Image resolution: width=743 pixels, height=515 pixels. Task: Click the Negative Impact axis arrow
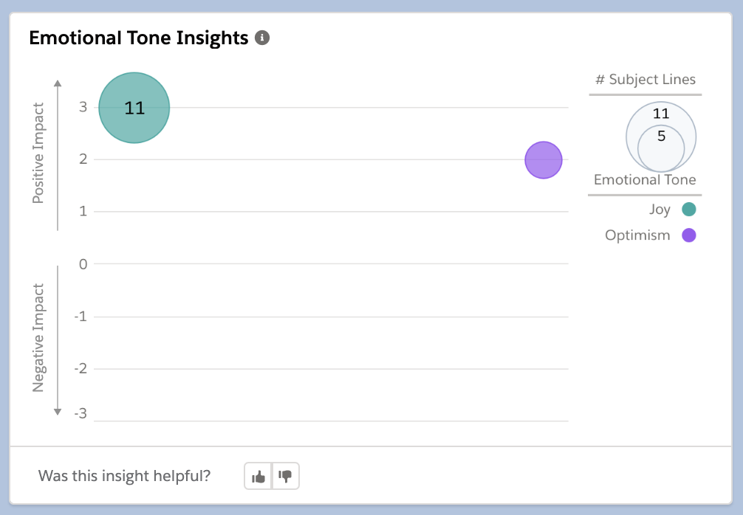pyautogui.click(x=58, y=408)
